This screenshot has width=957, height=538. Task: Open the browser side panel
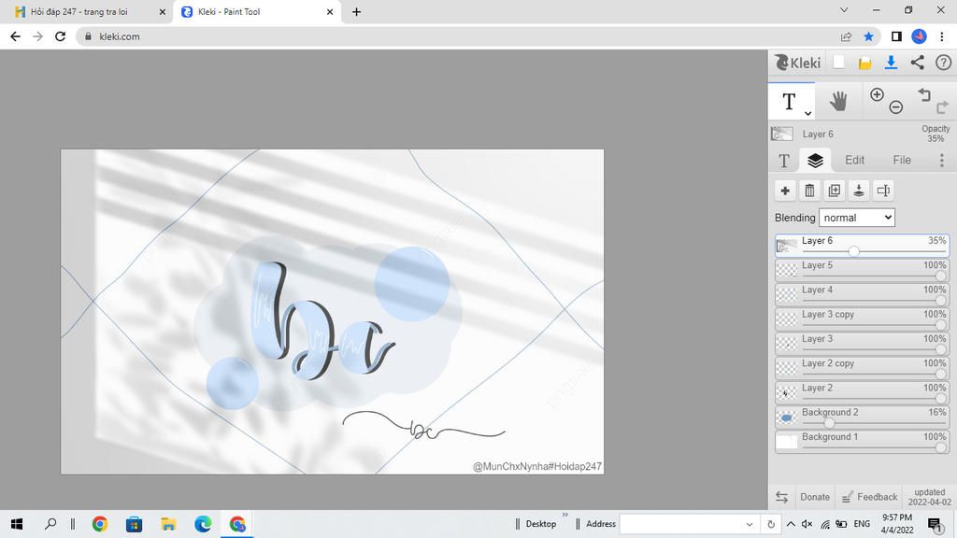point(896,36)
